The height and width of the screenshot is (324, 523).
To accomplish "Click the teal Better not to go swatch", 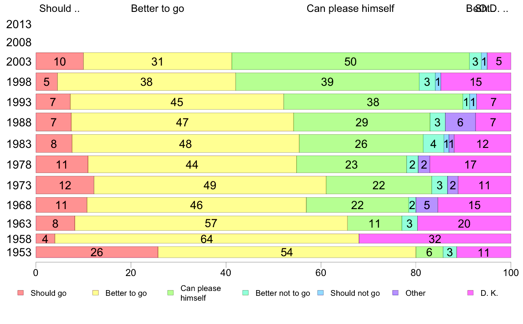I will [x=246, y=293].
